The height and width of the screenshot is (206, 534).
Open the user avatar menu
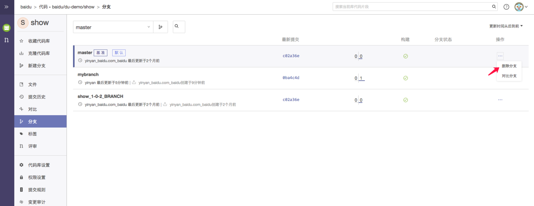pos(521,7)
